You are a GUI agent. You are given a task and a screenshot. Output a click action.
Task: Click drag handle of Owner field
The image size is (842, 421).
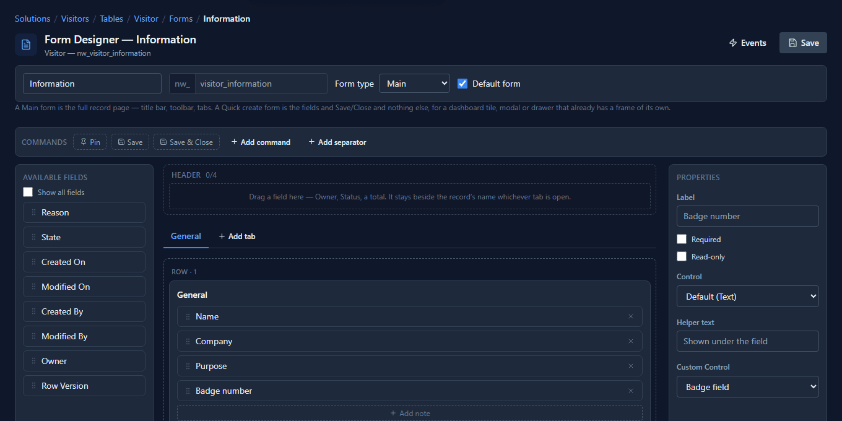[33, 361]
